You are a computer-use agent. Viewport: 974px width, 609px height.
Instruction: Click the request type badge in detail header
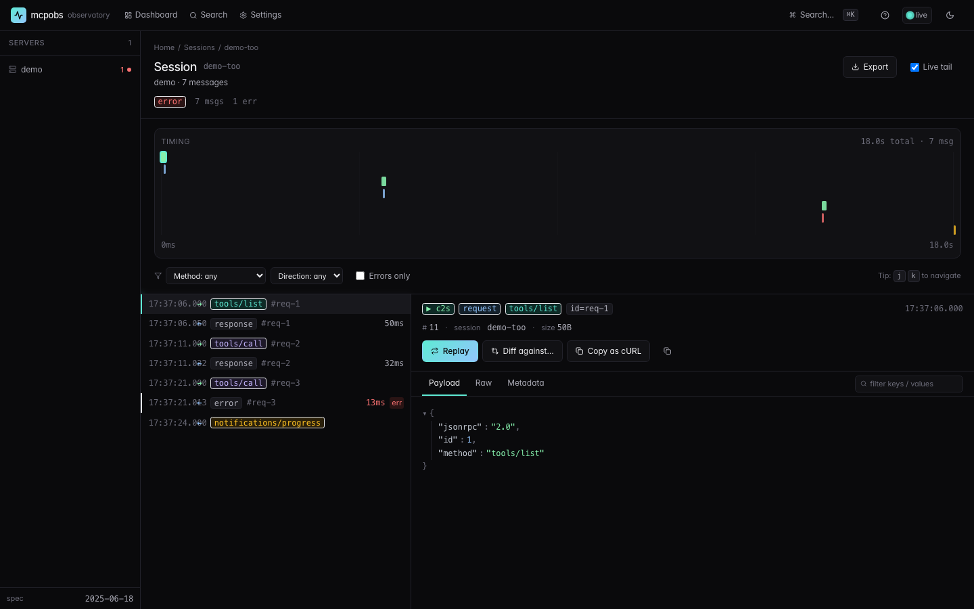pos(480,309)
